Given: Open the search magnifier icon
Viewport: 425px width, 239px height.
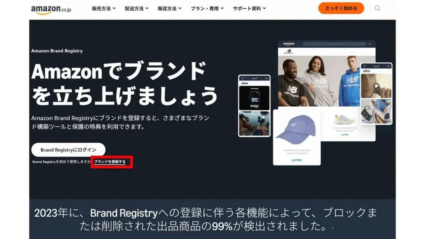Looking at the screenshot, I should [x=377, y=8].
